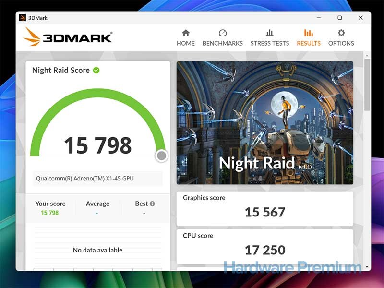
Task: Click the Night Raid benchmark thumbnail image
Action: coord(265,123)
